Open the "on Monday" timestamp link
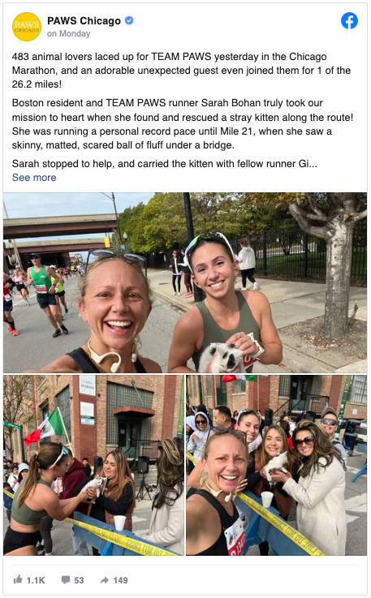Viewport: 371px width, 598px height. coord(69,33)
